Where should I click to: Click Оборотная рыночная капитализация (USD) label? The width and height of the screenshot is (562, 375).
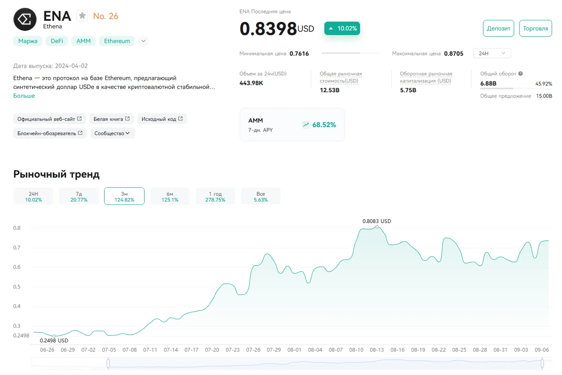426,77
